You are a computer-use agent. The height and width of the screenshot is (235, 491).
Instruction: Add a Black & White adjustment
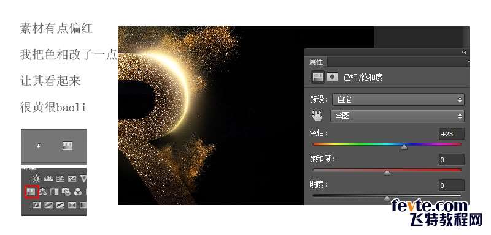tap(55, 192)
